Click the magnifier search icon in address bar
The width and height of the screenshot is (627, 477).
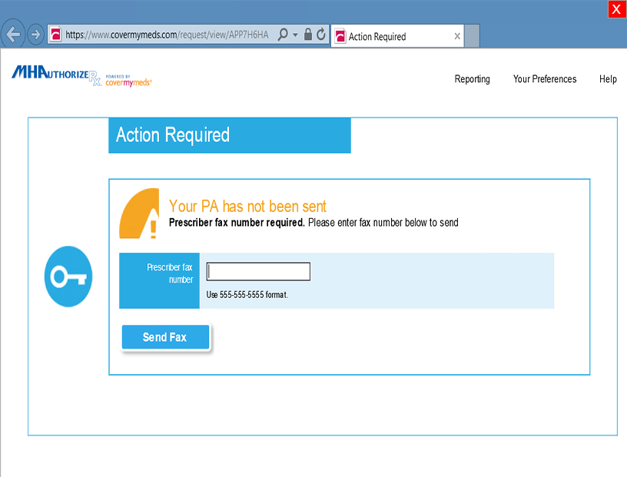point(283,35)
